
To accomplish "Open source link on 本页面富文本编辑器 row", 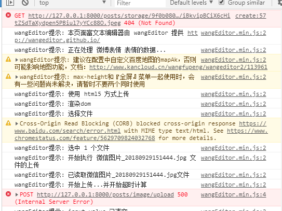I will (233, 33).
